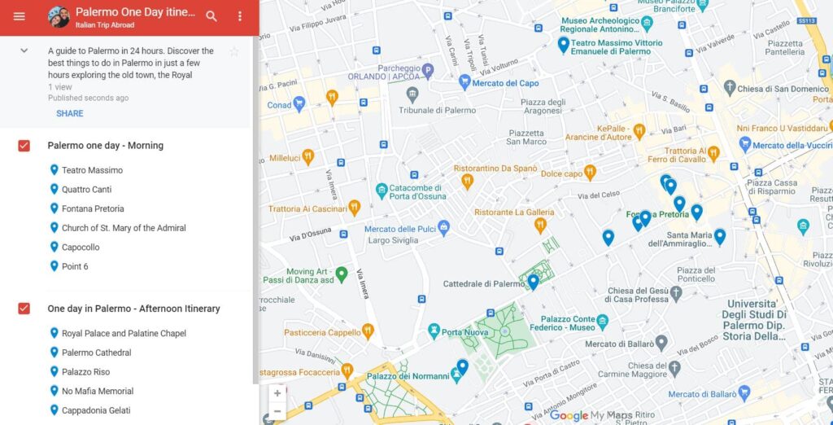Select Capocollo list item

coord(81,248)
